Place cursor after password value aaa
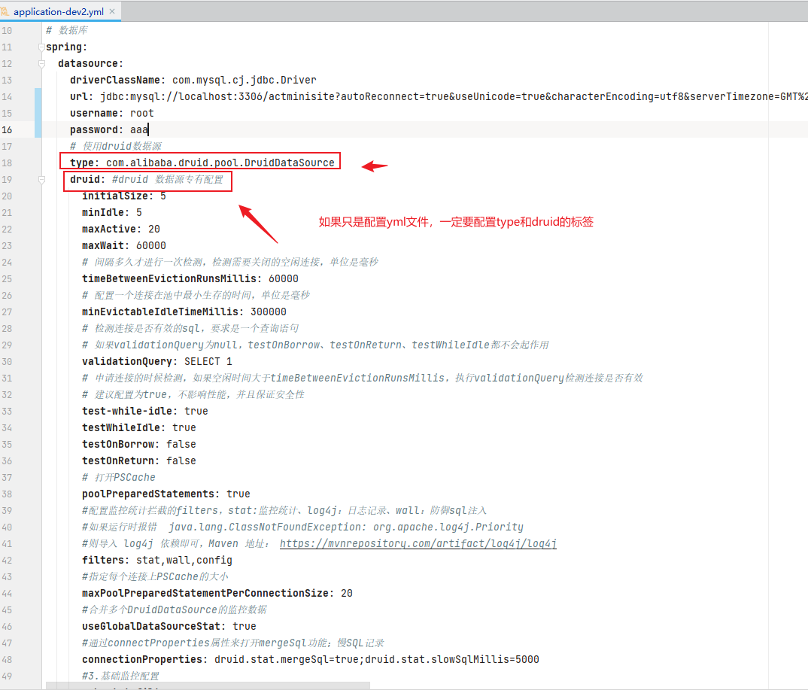The image size is (808, 690). [149, 129]
